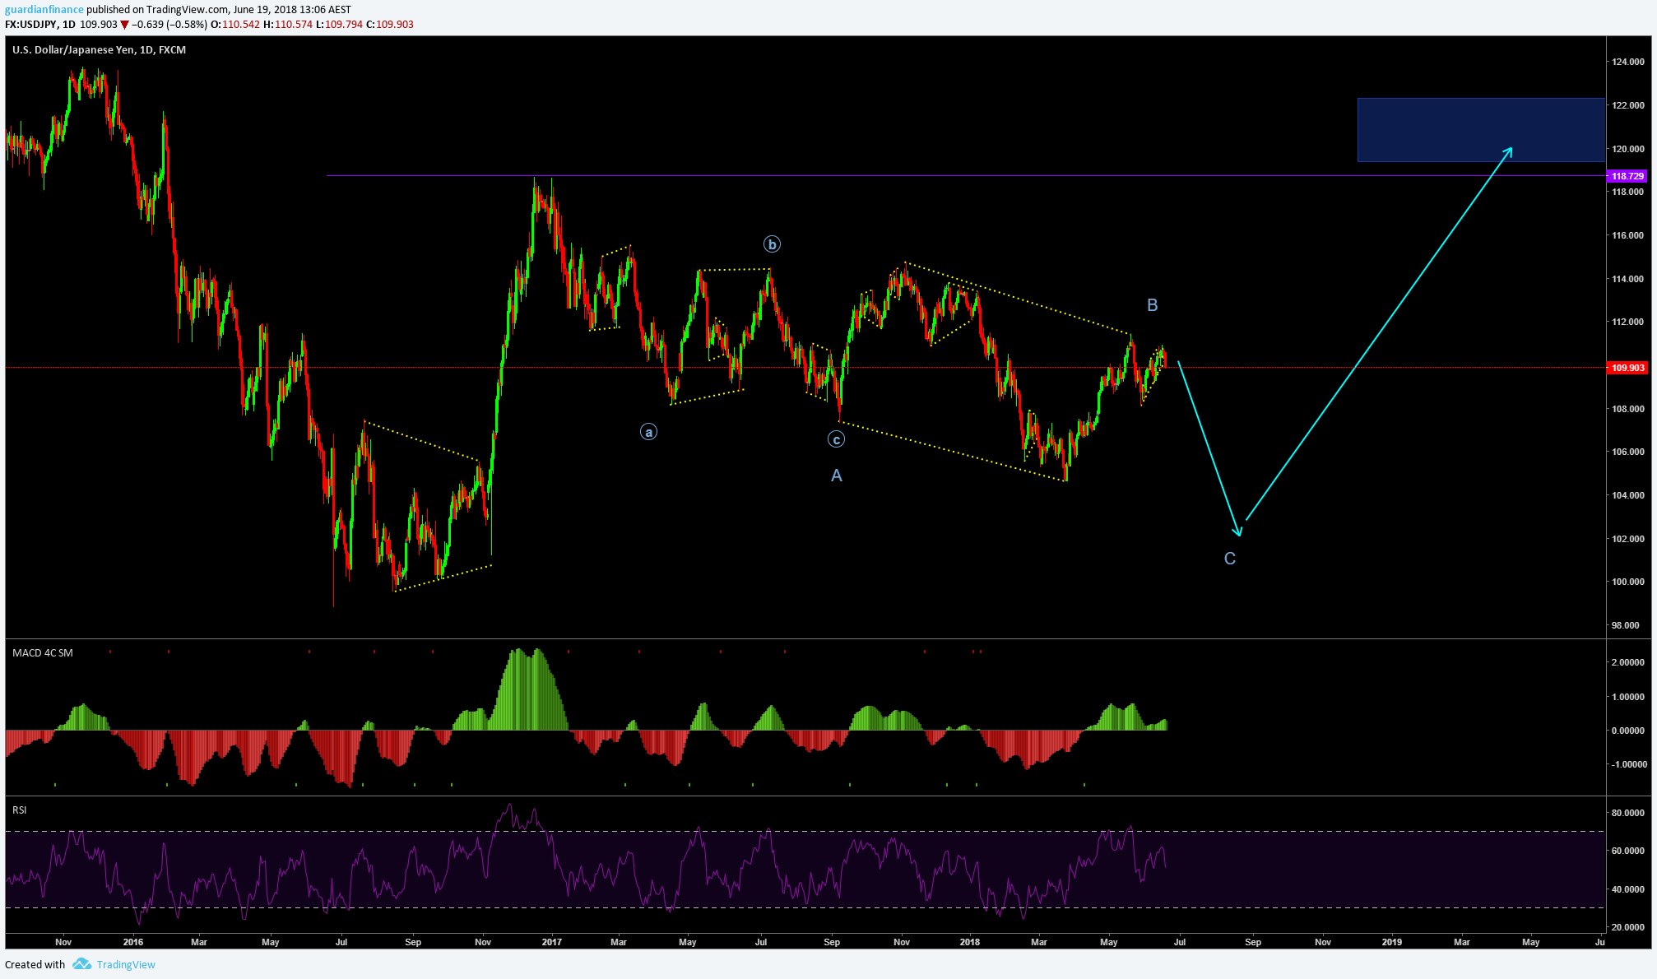1657x979 pixels.
Task: Click the 2019 label on time axis
Action: point(1391,942)
